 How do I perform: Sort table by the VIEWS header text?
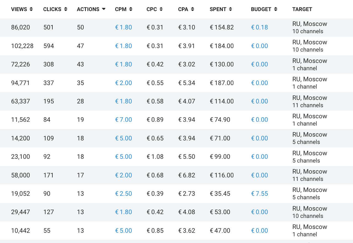click(x=19, y=9)
